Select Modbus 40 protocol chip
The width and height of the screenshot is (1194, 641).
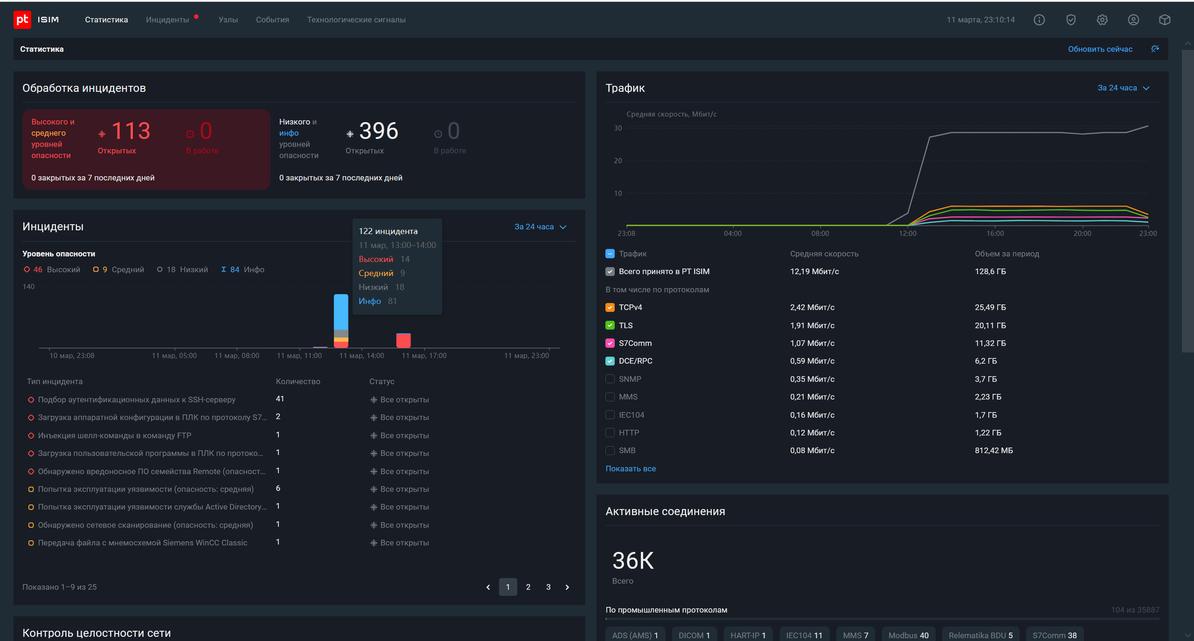908,635
